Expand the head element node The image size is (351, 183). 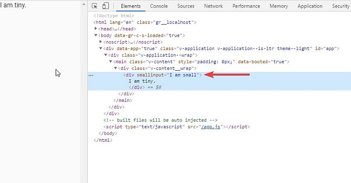coord(96,29)
